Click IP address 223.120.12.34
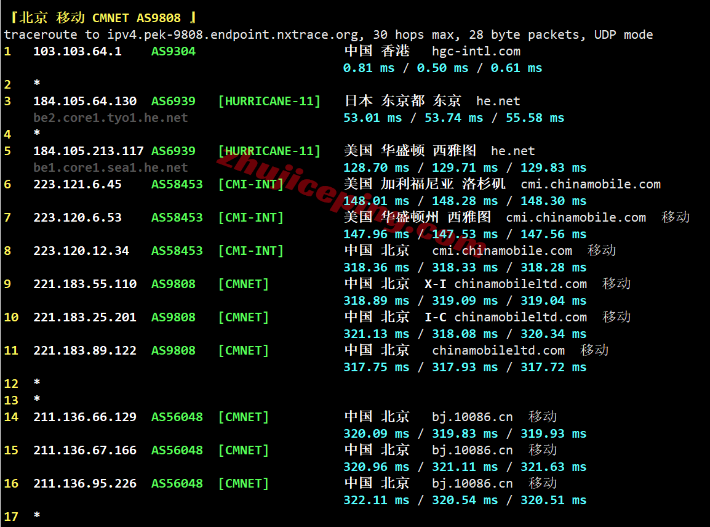This screenshot has width=710, height=527. [x=81, y=251]
